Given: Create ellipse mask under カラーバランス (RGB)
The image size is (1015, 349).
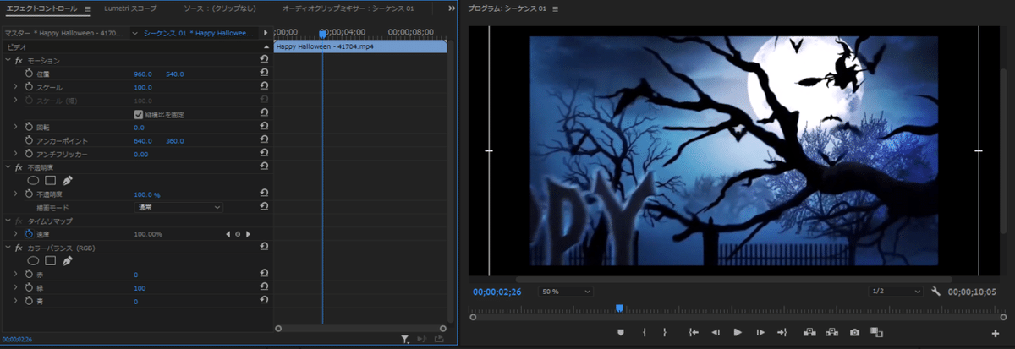Looking at the screenshot, I should tap(34, 260).
